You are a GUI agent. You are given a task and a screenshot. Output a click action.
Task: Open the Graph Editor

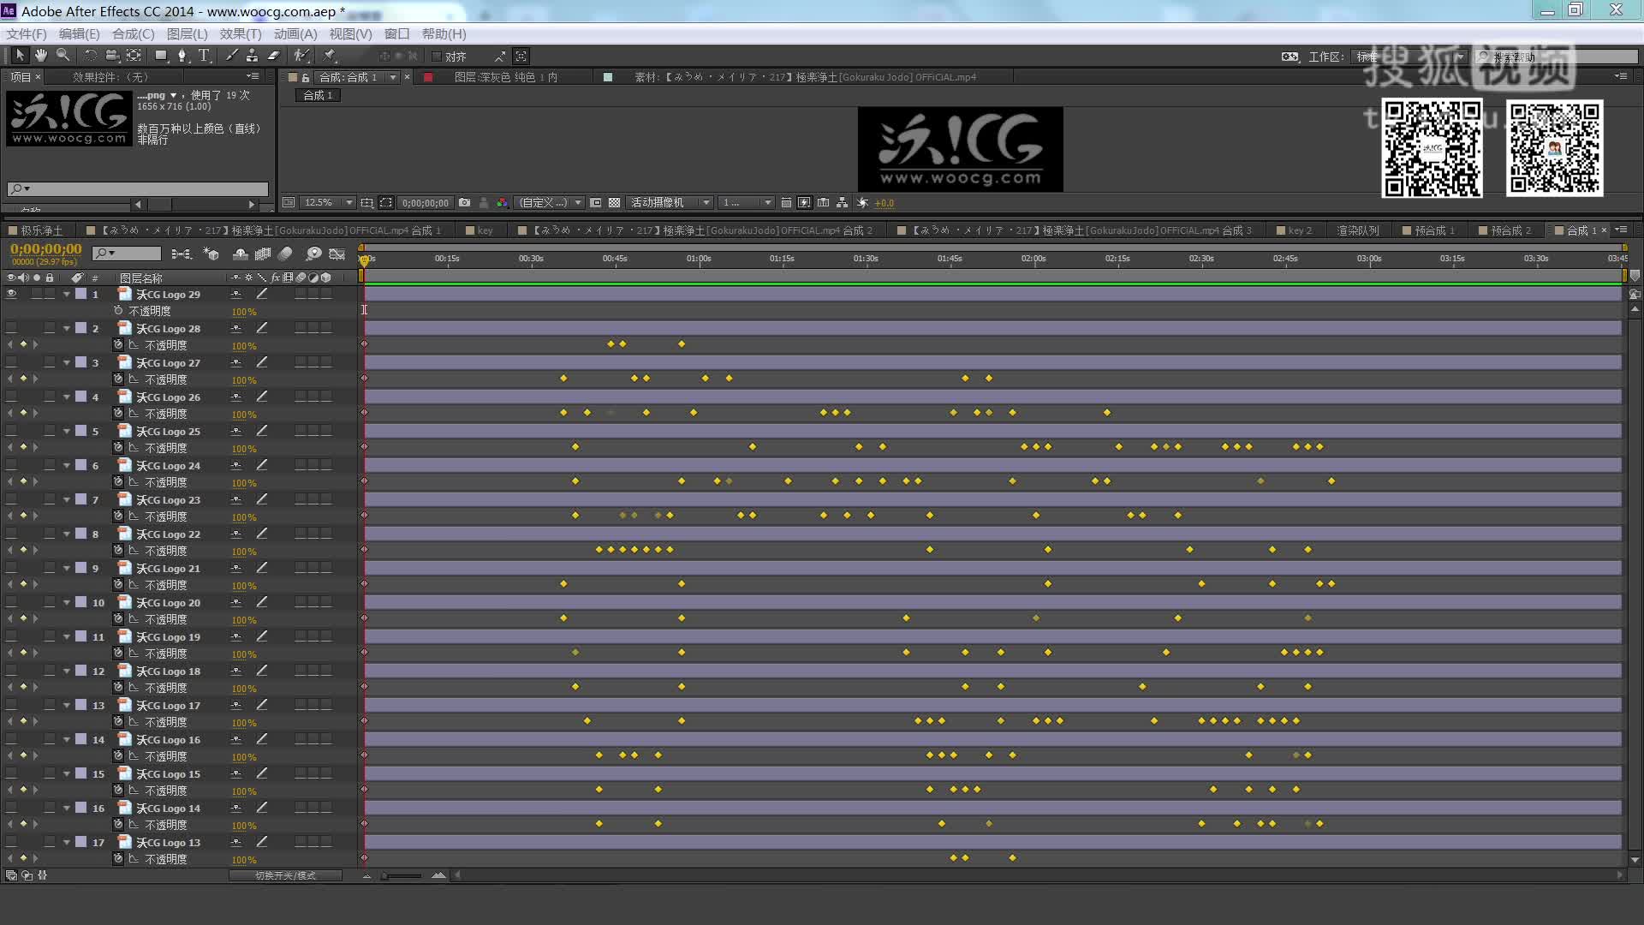337,254
